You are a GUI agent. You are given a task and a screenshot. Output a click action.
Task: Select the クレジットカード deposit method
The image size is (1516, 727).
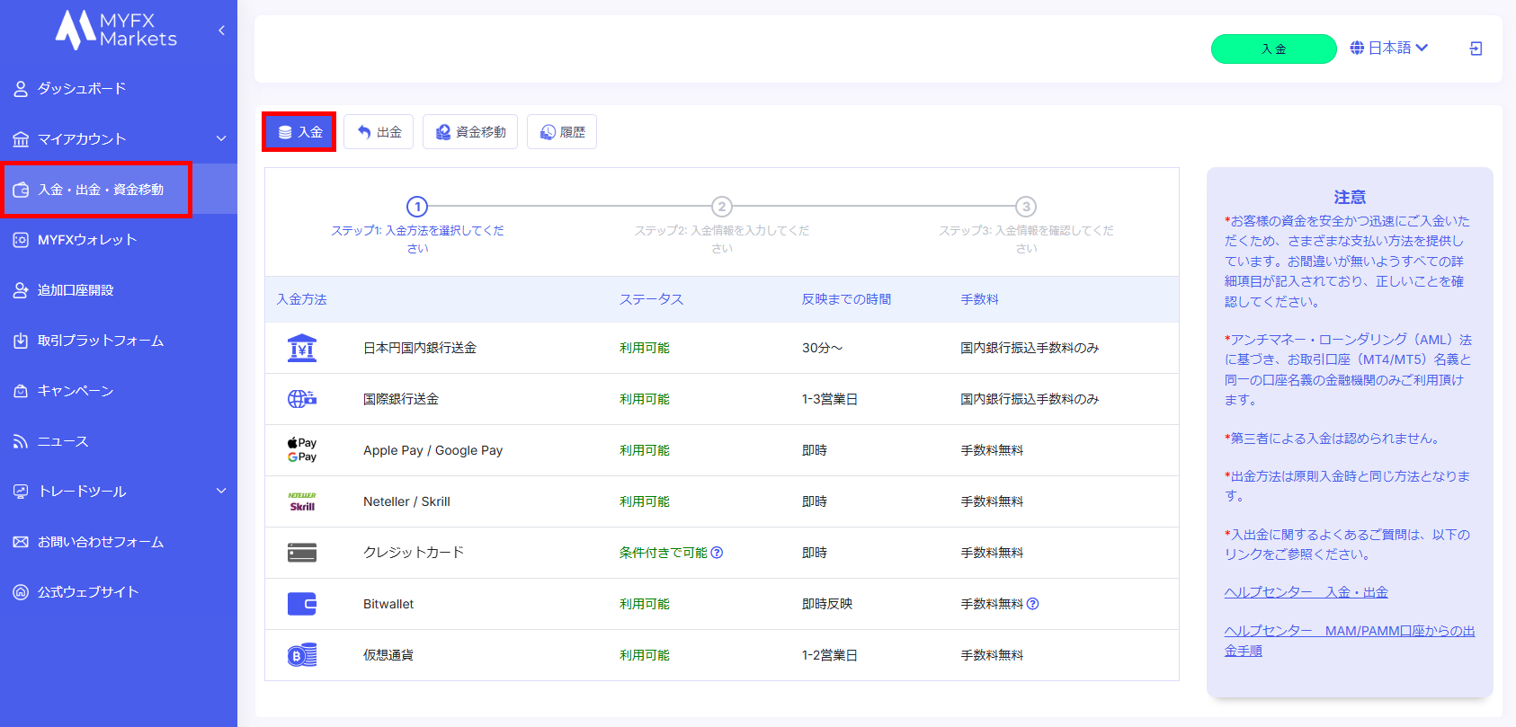pyautogui.click(x=722, y=553)
